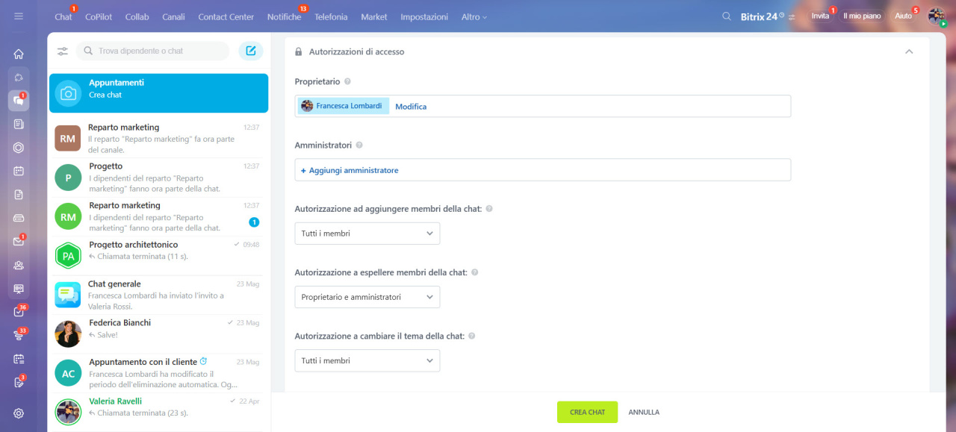Viewport: 956px width, 432px height.
Task: Open Impostazioni in top menu
Action: [424, 16]
